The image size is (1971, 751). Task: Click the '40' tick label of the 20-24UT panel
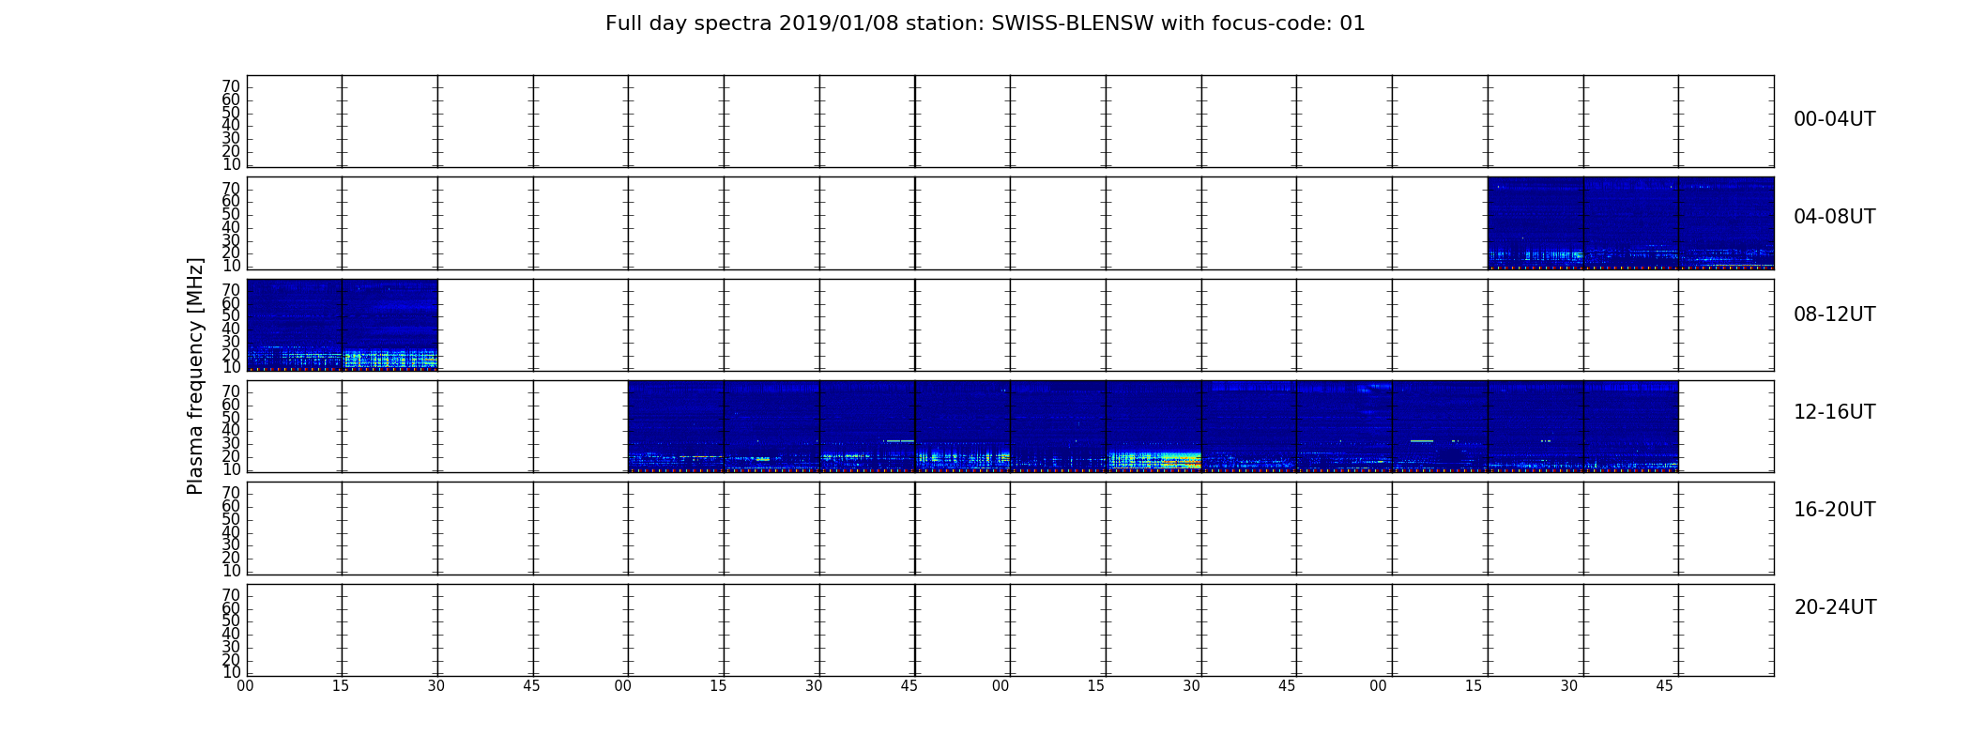[231, 634]
